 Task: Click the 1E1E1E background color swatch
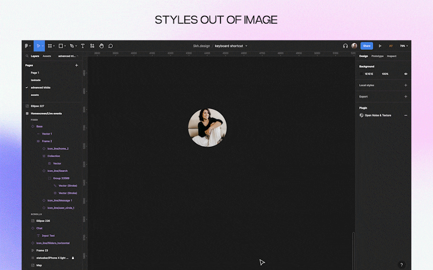tap(361, 74)
